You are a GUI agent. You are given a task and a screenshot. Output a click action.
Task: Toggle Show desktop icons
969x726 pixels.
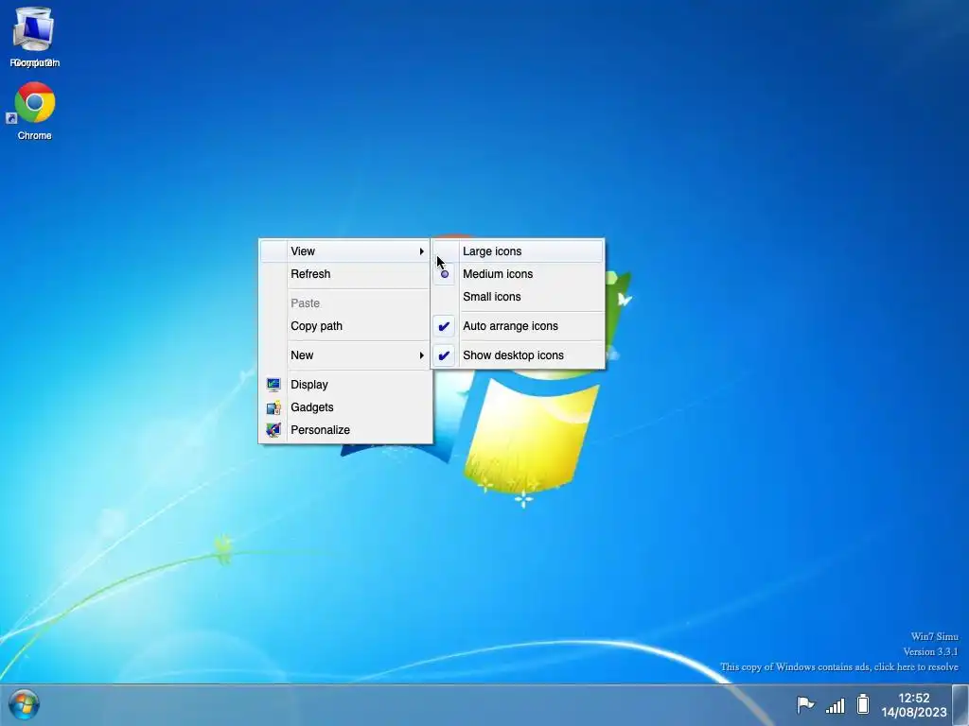click(518, 355)
